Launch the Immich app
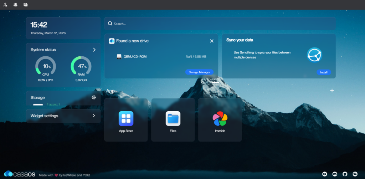The height and width of the screenshot is (179, 365). pos(220,120)
